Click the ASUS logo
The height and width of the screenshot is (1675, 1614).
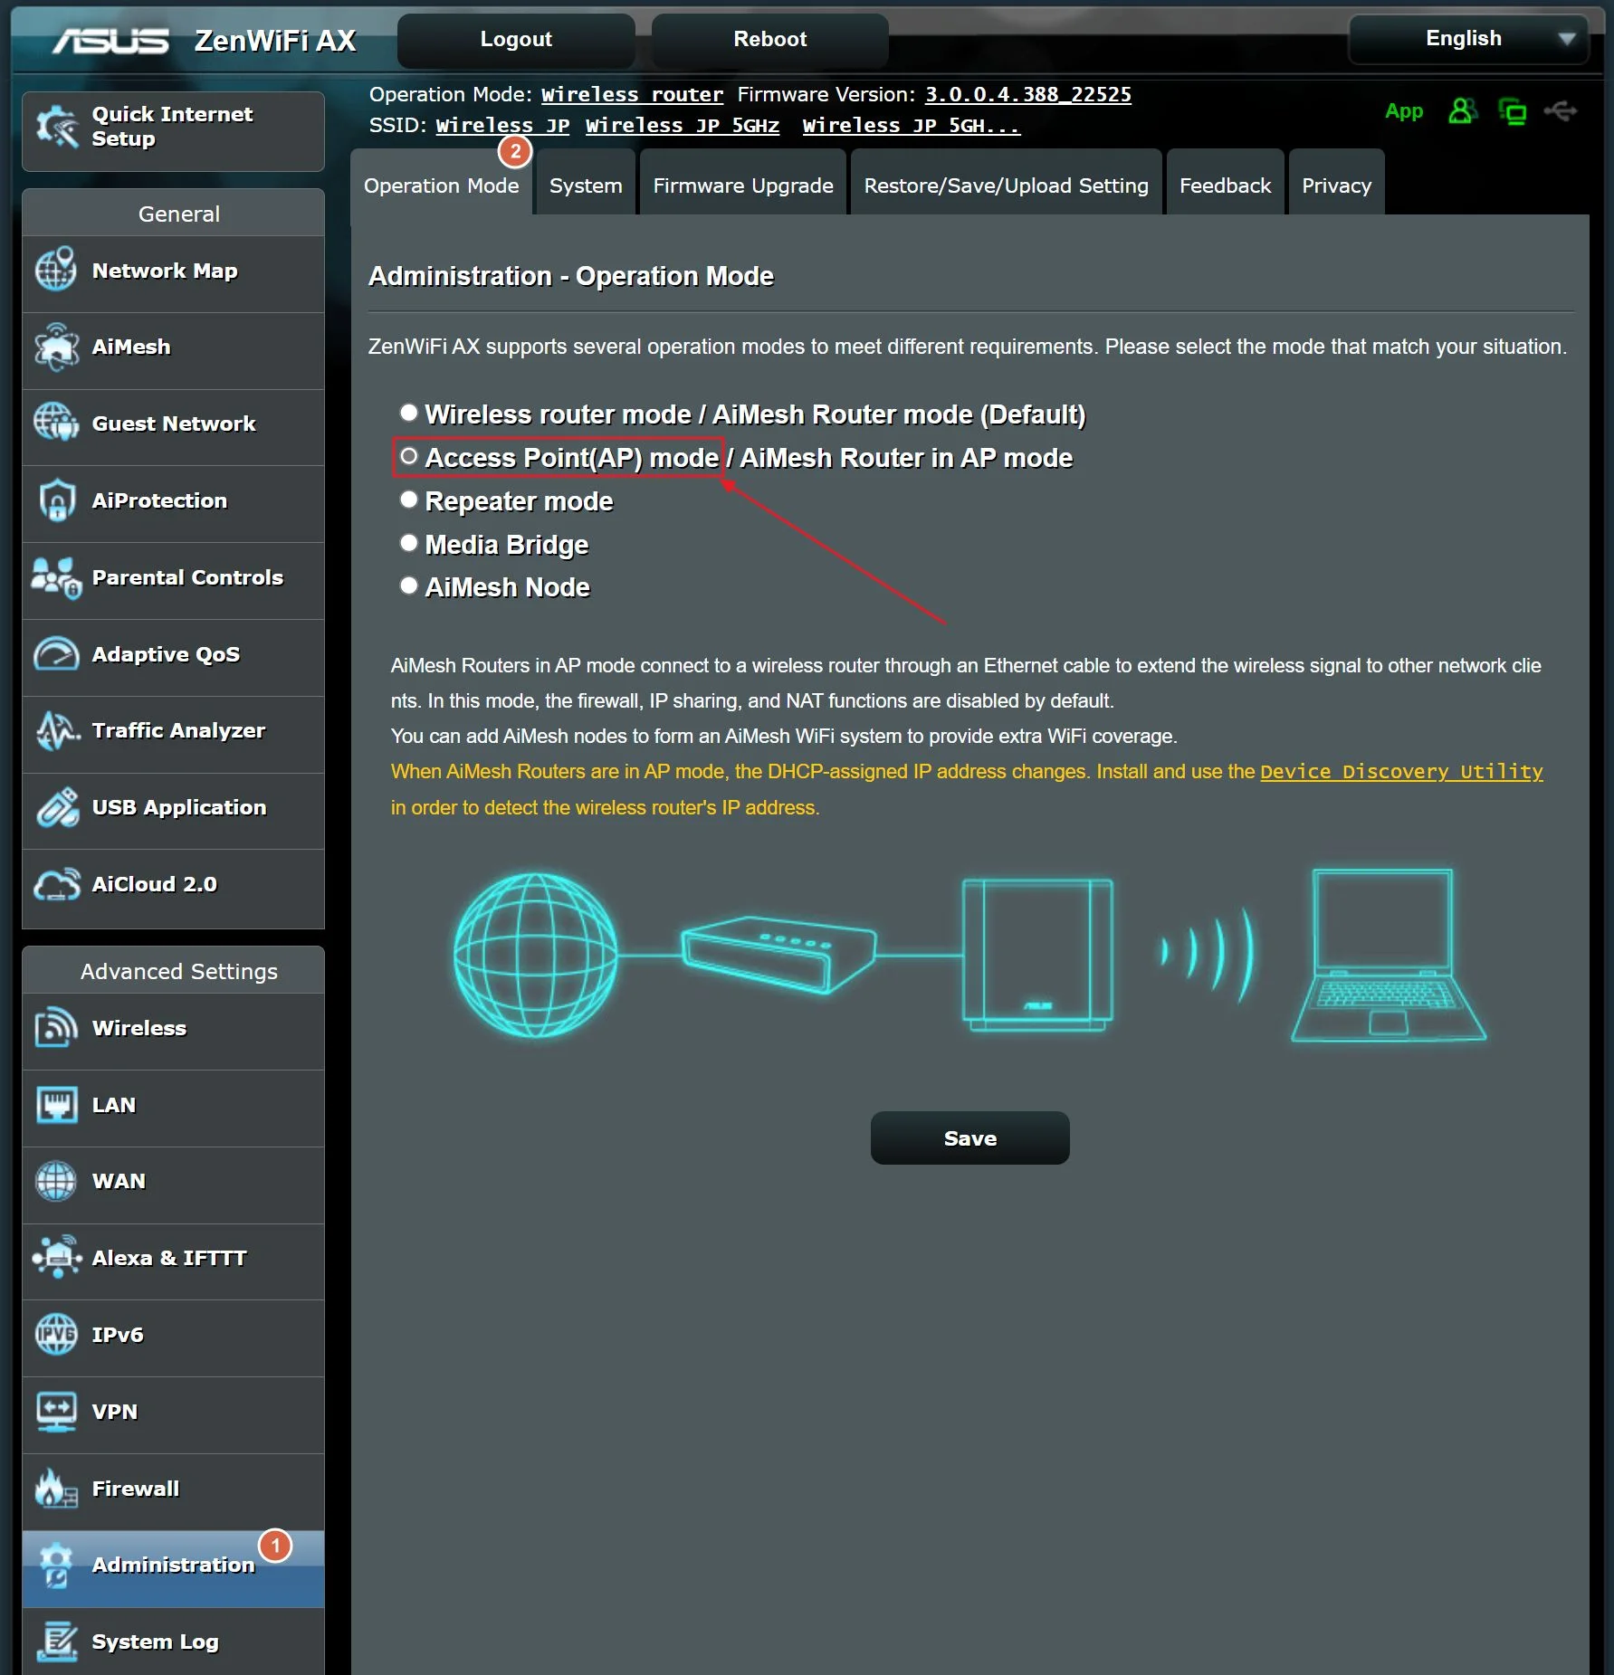click(x=110, y=41)
